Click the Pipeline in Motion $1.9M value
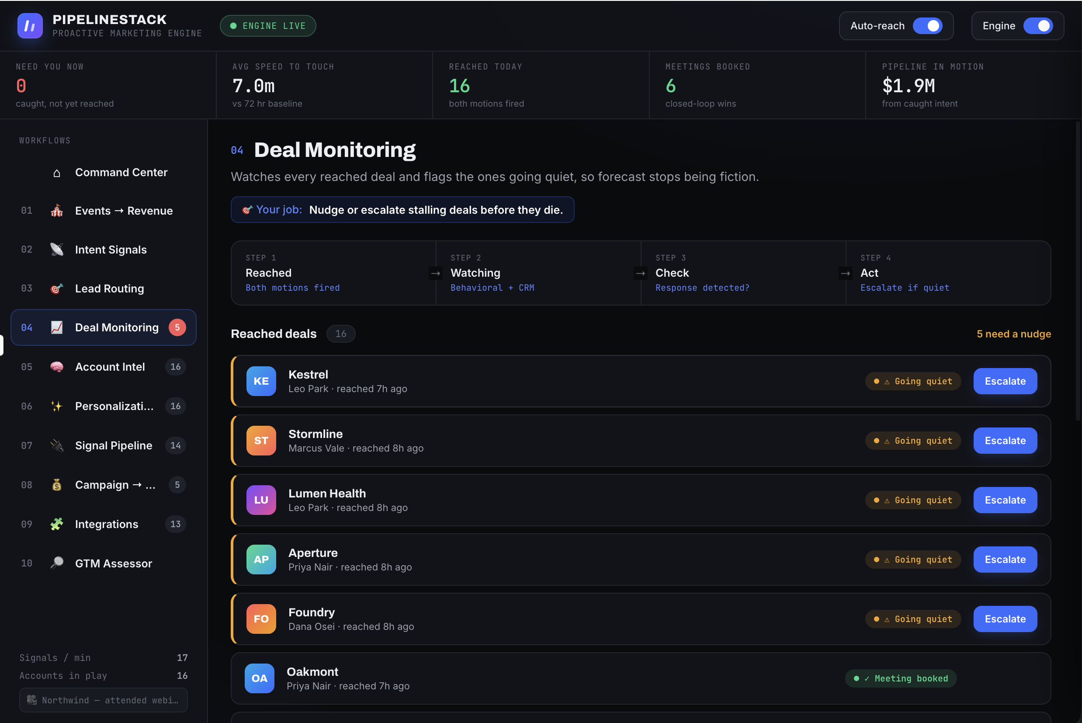Image resolution: width=1082 pixels, height=723 pixels. tap(908, 86)
